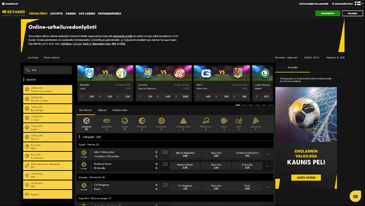Open the Liveveto menu
Image resolution: width=365 pixels, height=206 pixels.
(56, 13)
